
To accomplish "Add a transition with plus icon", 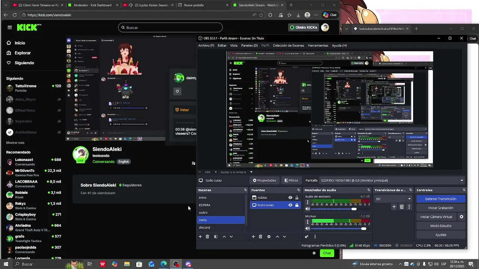I will click(x=394, y=207).
